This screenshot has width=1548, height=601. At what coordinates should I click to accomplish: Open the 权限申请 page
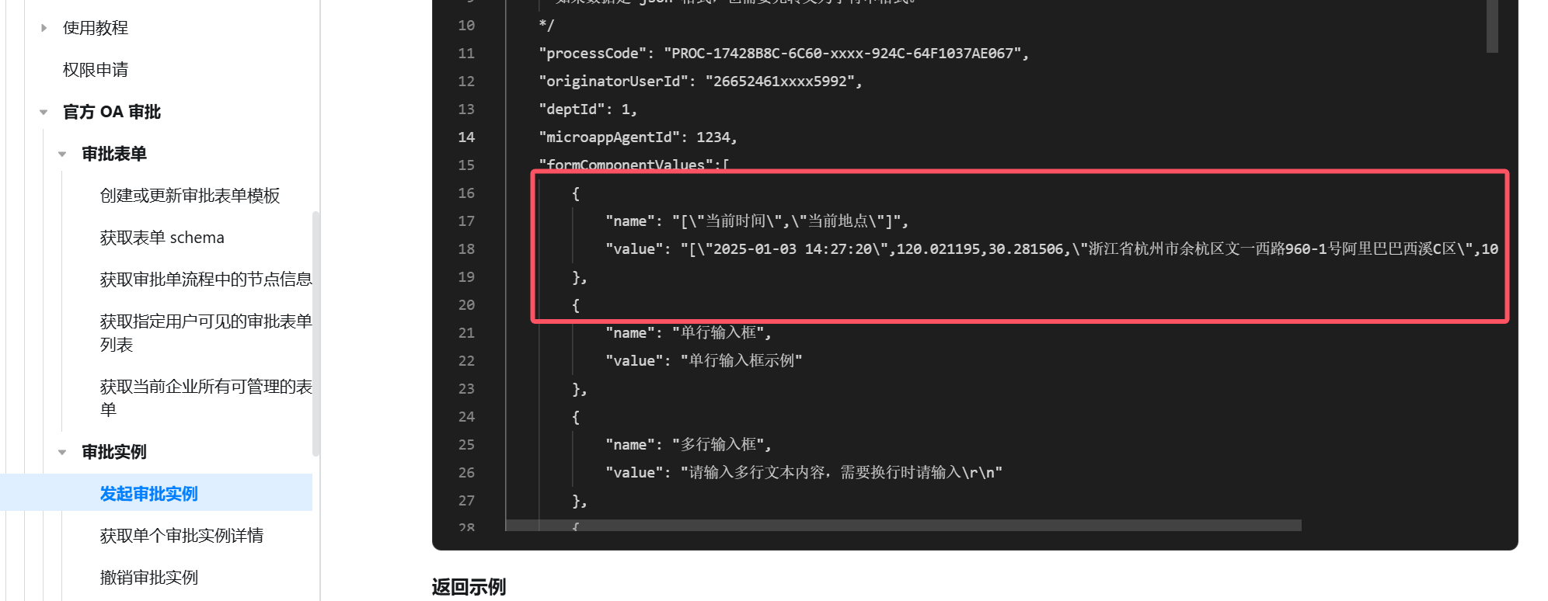[96, 70]
